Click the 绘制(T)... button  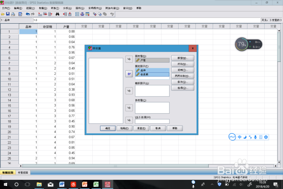pos(183,70)
